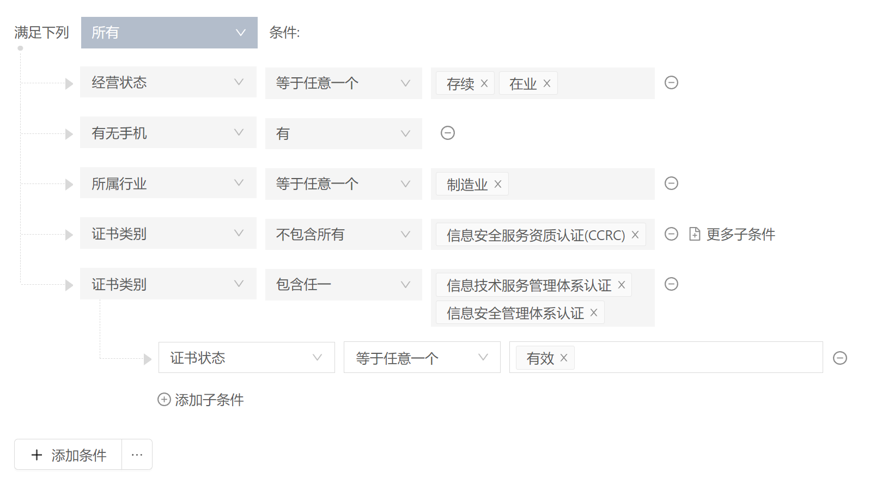Delete the 信息安全管理体系认证 tag
This screenshot has width=870, height=484.
594,313
